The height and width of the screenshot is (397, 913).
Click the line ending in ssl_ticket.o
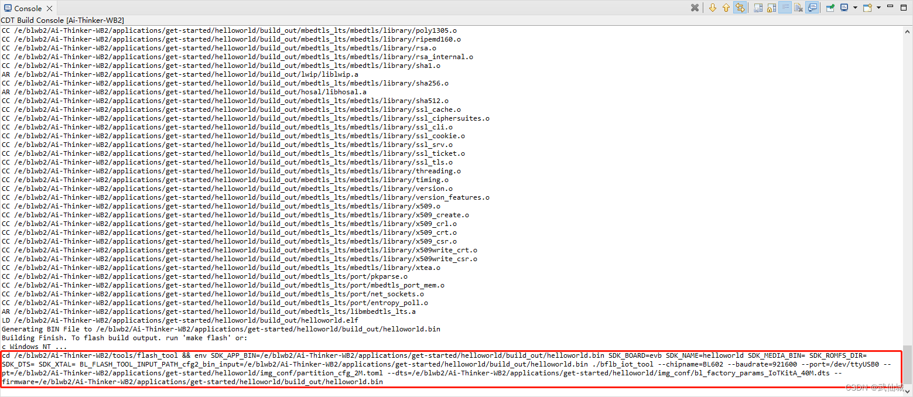233,153
